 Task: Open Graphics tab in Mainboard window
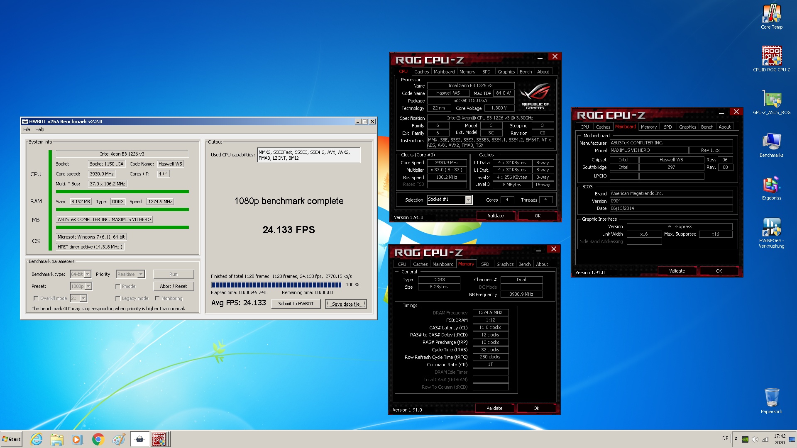687,127
